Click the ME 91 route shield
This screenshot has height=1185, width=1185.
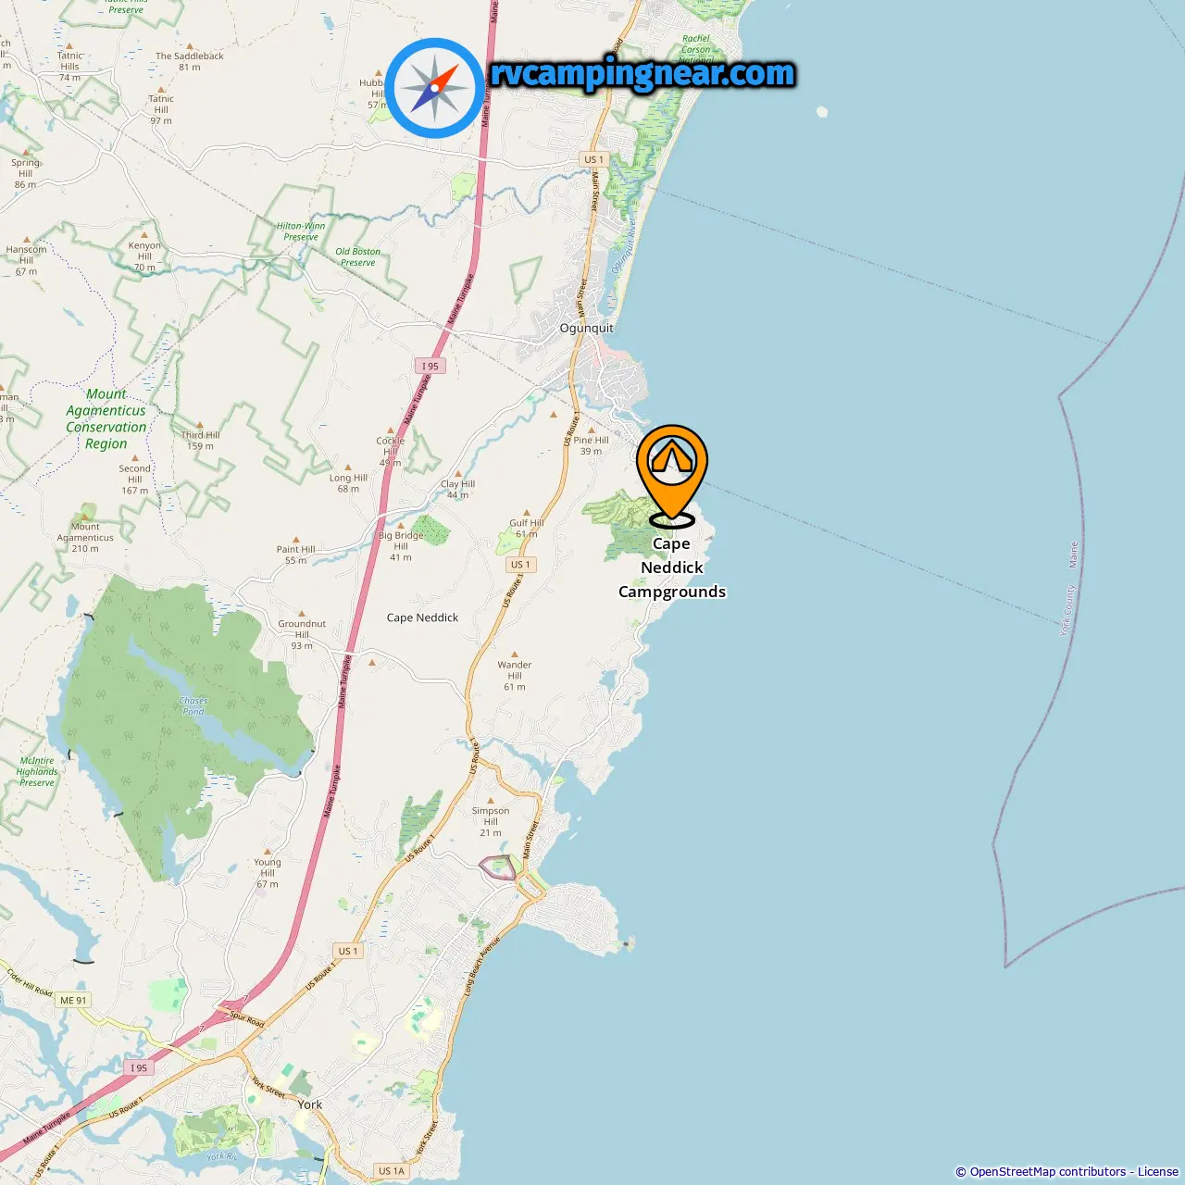coord(74,1000)
